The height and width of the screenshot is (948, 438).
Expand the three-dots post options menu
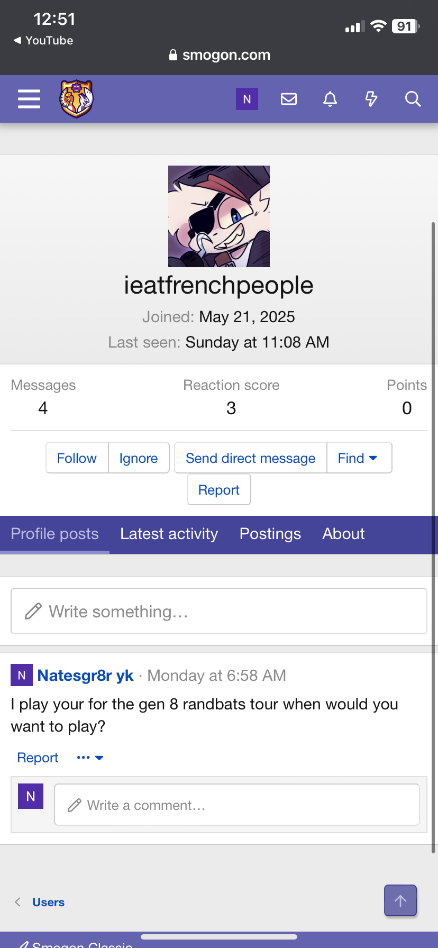click(90, 758)
